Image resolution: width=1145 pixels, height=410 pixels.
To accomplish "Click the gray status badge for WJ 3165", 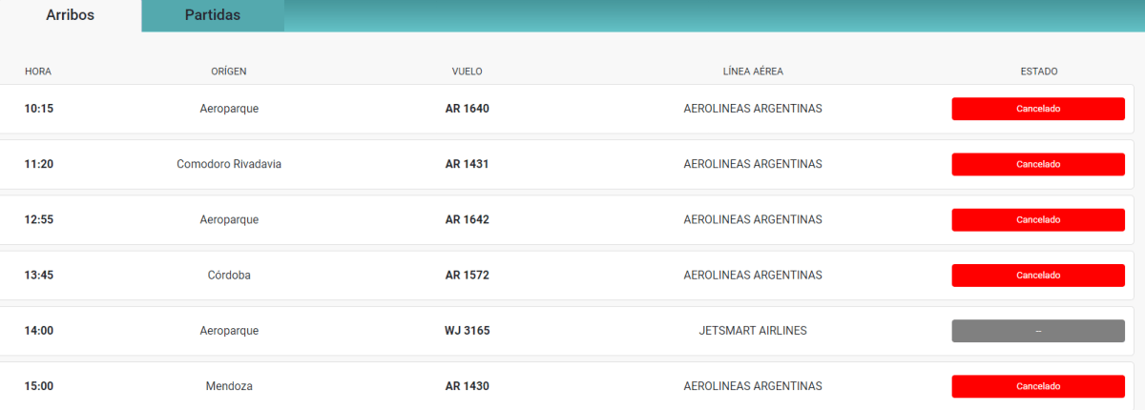I will click(1038, 331).
